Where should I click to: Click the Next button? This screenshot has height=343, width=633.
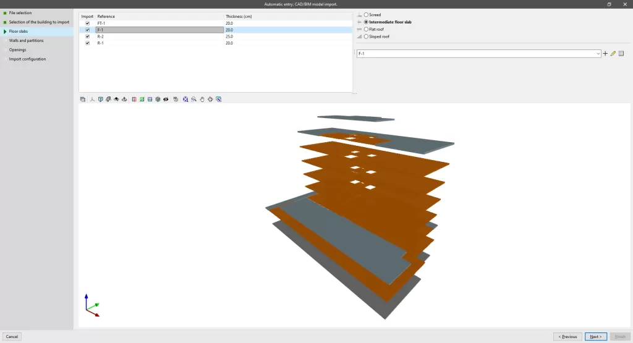click(x=596, y=337)
